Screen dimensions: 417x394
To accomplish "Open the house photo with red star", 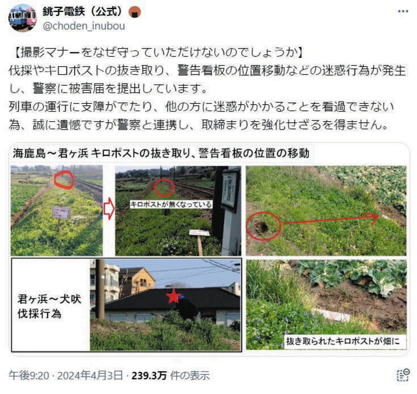I will [x=165, y=305].
